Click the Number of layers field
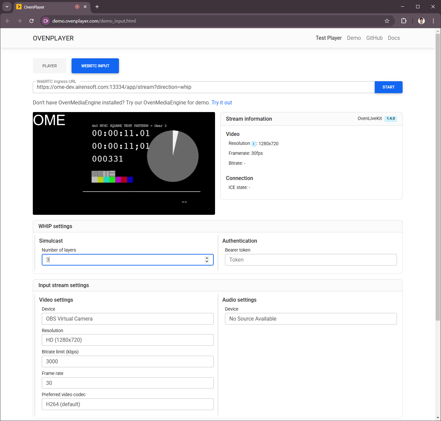 (128, 260)
